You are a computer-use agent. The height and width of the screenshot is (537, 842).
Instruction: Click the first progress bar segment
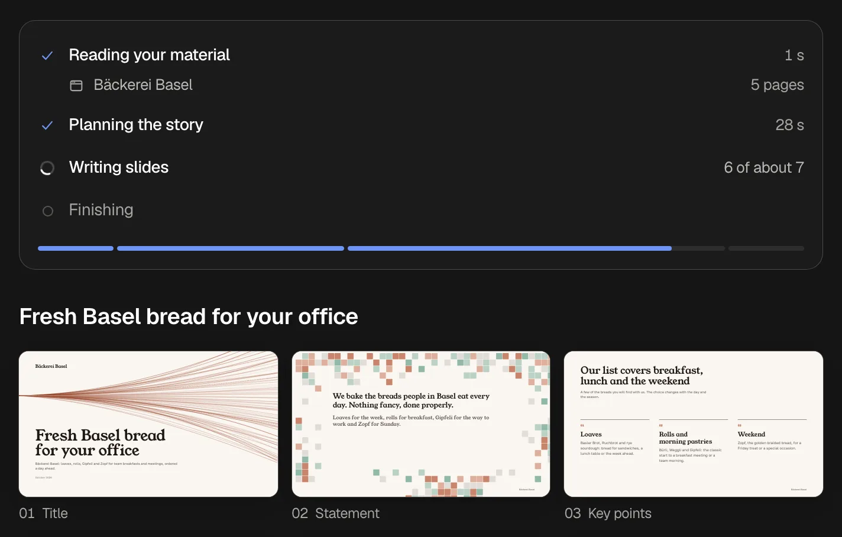click(76, 248)
